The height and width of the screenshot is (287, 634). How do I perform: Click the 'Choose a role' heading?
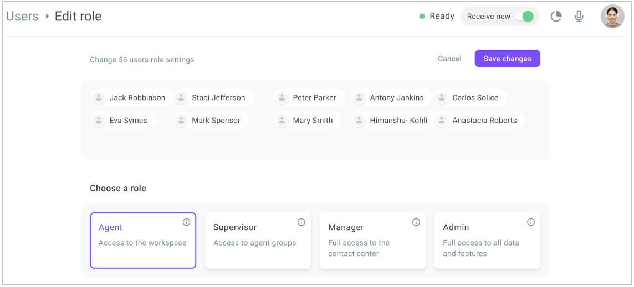pyautogui.click(x=118, y=188)
